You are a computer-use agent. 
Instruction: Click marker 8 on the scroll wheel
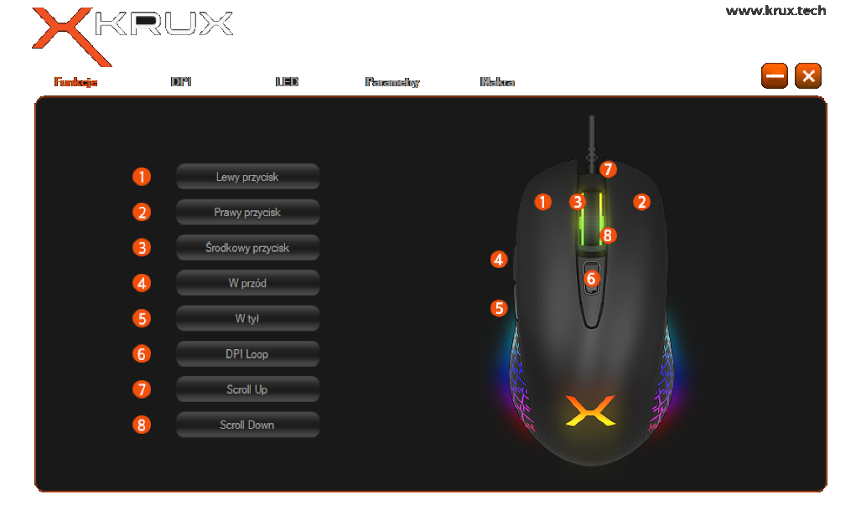(x=607, y=236)
